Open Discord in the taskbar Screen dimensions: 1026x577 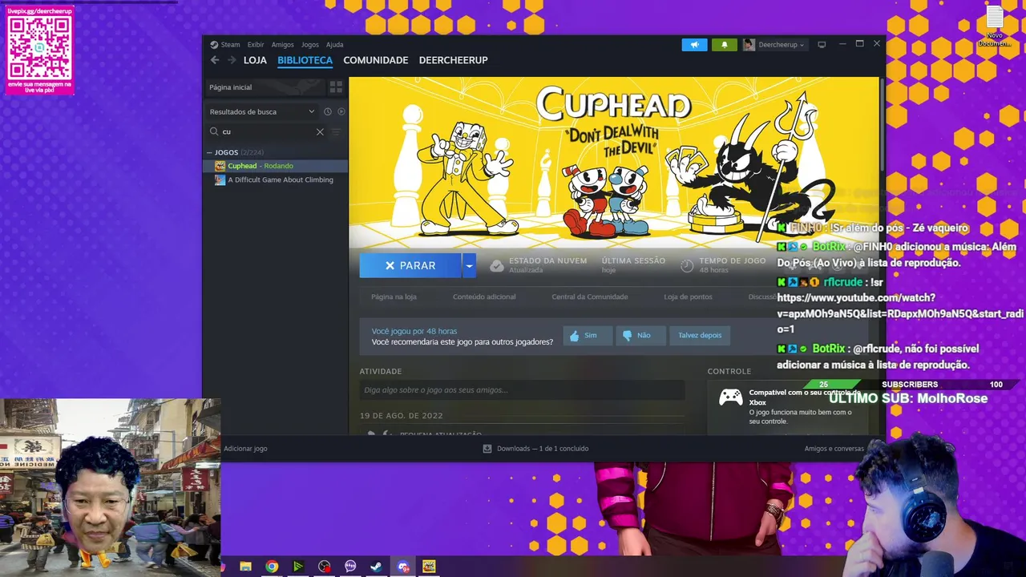click(402, 567)
